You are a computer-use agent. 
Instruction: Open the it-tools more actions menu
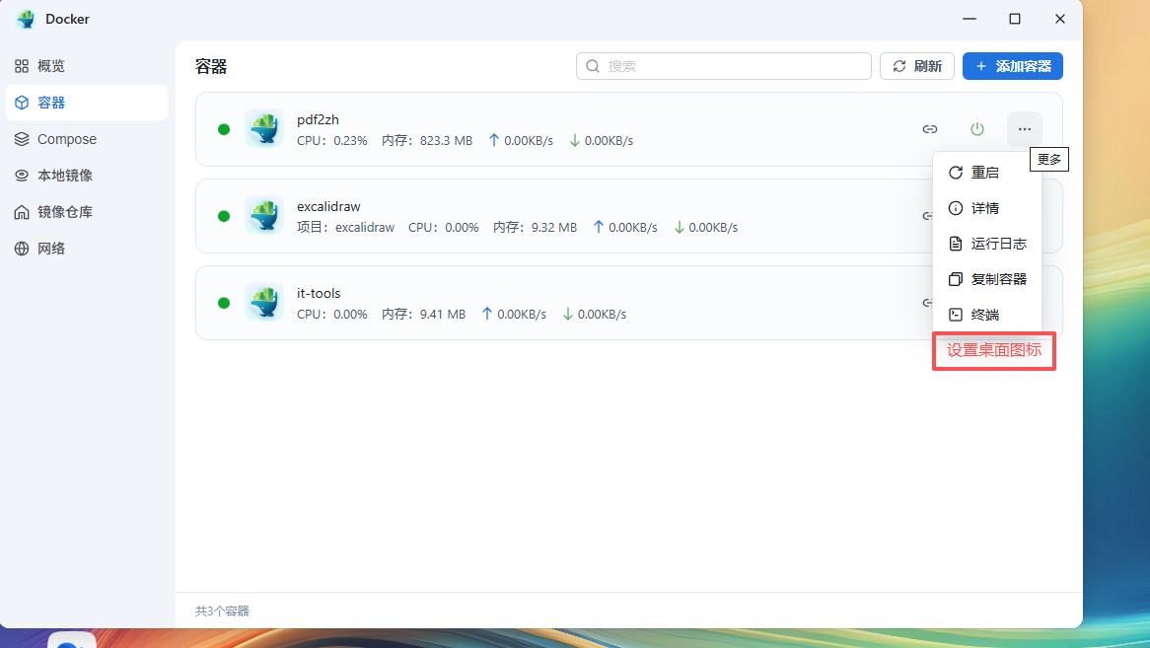click(1024, 302)
